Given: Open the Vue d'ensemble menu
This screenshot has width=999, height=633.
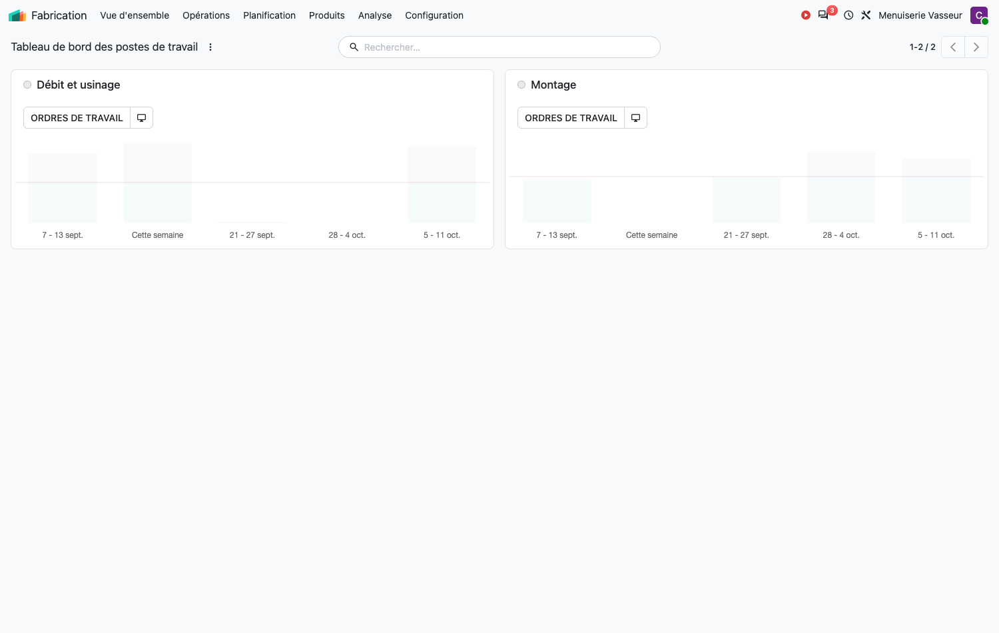Looking at the screenshot, I should 135,15.
